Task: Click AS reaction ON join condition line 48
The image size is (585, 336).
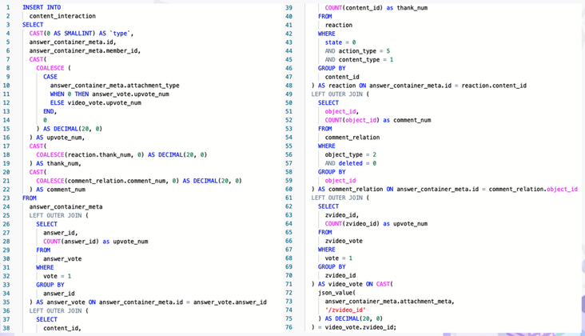Action: pyautogui.click(x=422, y=86)
